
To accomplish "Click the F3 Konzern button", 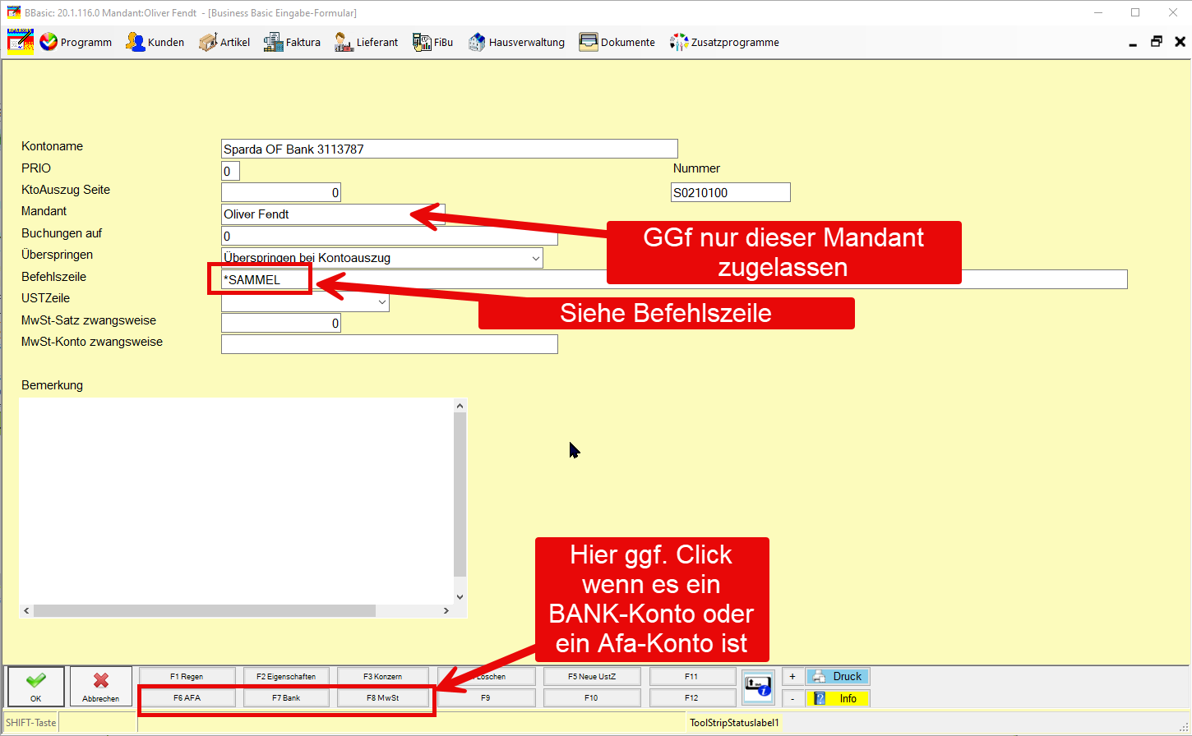I will [383, 677].
